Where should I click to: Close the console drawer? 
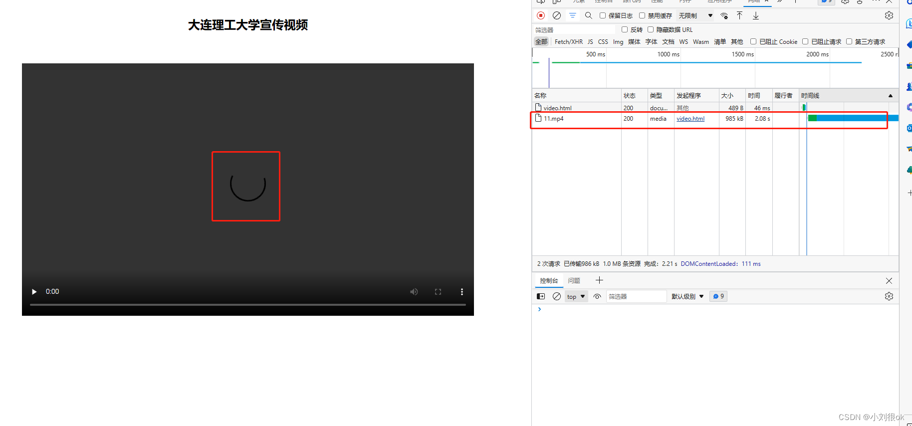coord(889,281)
